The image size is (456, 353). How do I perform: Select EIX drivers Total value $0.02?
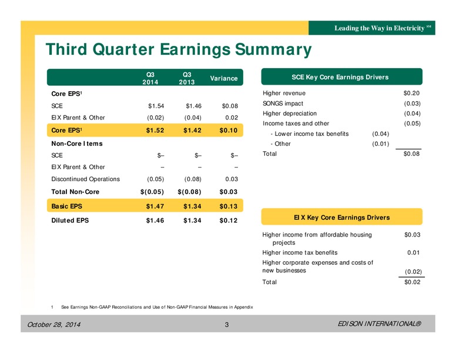[x=413, y=282]
